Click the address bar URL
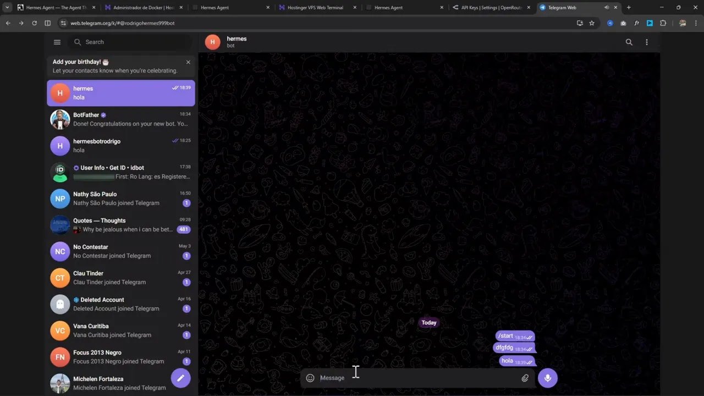 click(x=123, y=23)
